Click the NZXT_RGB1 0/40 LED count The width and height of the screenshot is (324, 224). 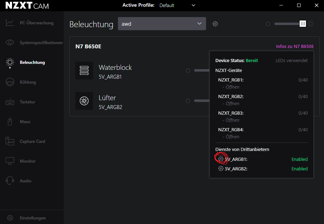pyautogui.click(x=303, y=80)
